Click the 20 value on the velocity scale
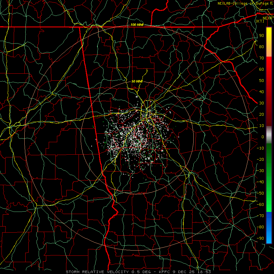This screenshot has width=274, height=274. point(262,114)
